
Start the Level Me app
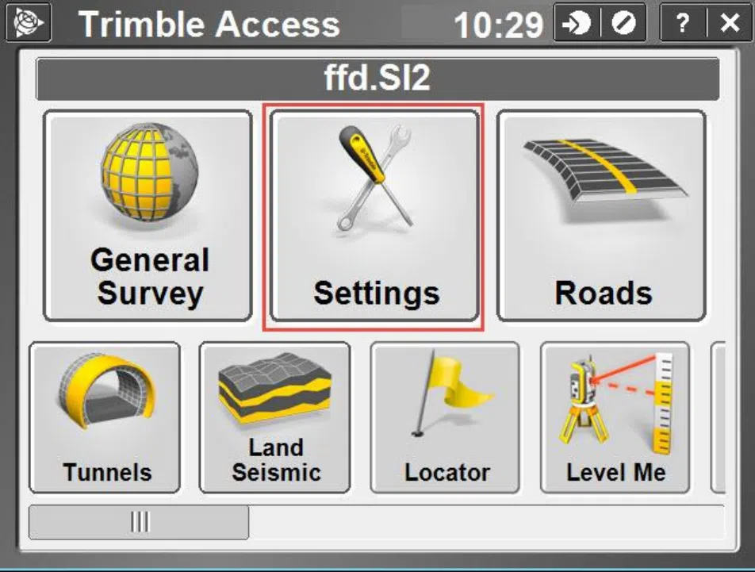click(x=615, y=417)
